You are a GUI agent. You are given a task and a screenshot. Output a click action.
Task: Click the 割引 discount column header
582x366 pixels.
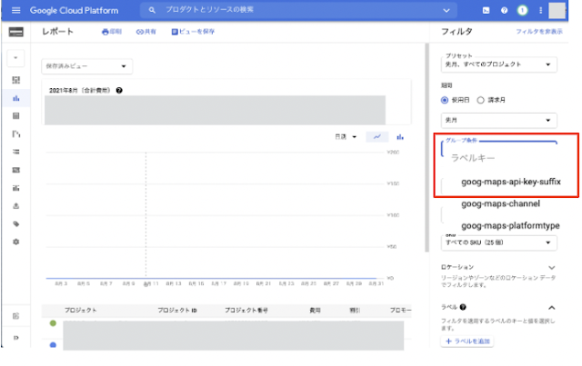point(355,310)
